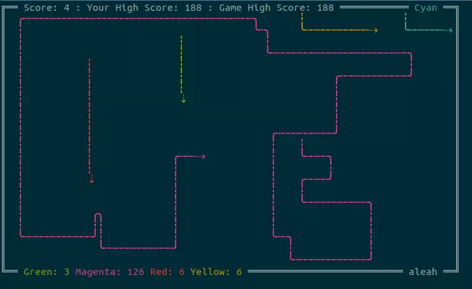Click the 'Magenta: 126' score entry
Screen dimensions: 472x289
[110, 272]
